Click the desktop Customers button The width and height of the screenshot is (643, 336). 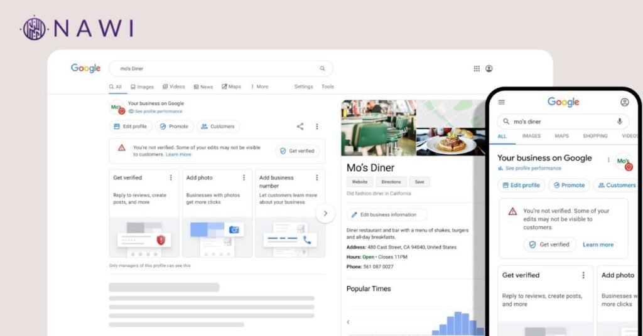(218, 127)
